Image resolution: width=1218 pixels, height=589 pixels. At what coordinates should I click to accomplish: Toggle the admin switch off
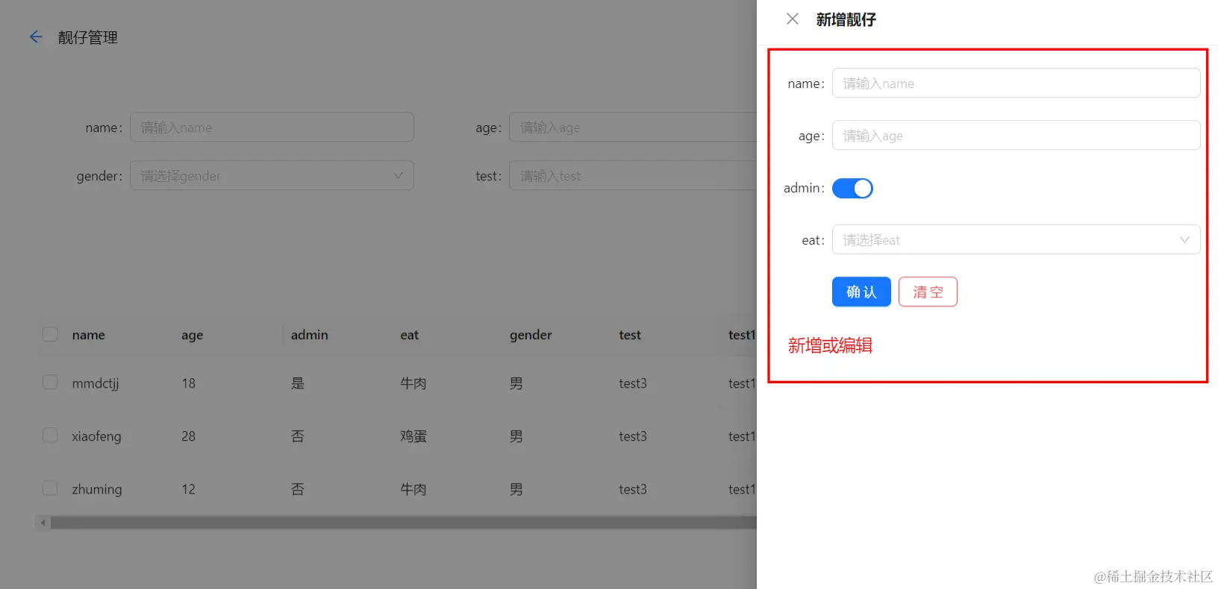pos(852,189)
